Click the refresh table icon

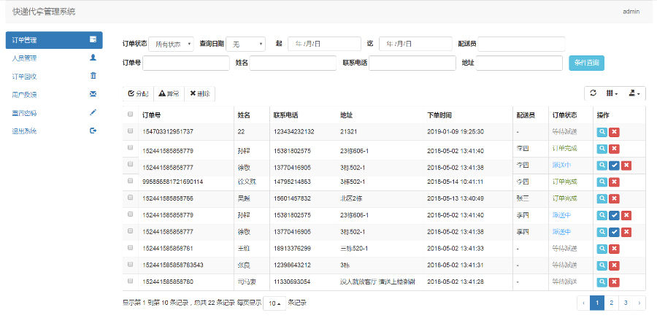tap(593, 93)
